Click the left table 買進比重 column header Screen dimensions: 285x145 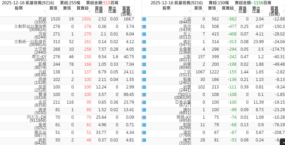(x=98, y=11)
